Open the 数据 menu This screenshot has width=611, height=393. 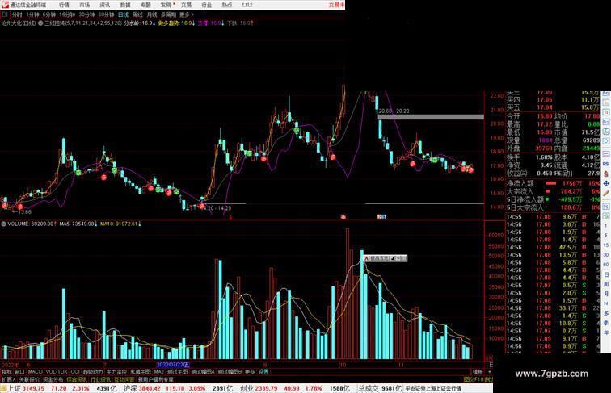click(x=125, y=5)
